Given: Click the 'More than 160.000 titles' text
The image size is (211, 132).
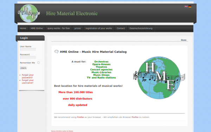Looking at the screenshot, I should tap(76, 92).
